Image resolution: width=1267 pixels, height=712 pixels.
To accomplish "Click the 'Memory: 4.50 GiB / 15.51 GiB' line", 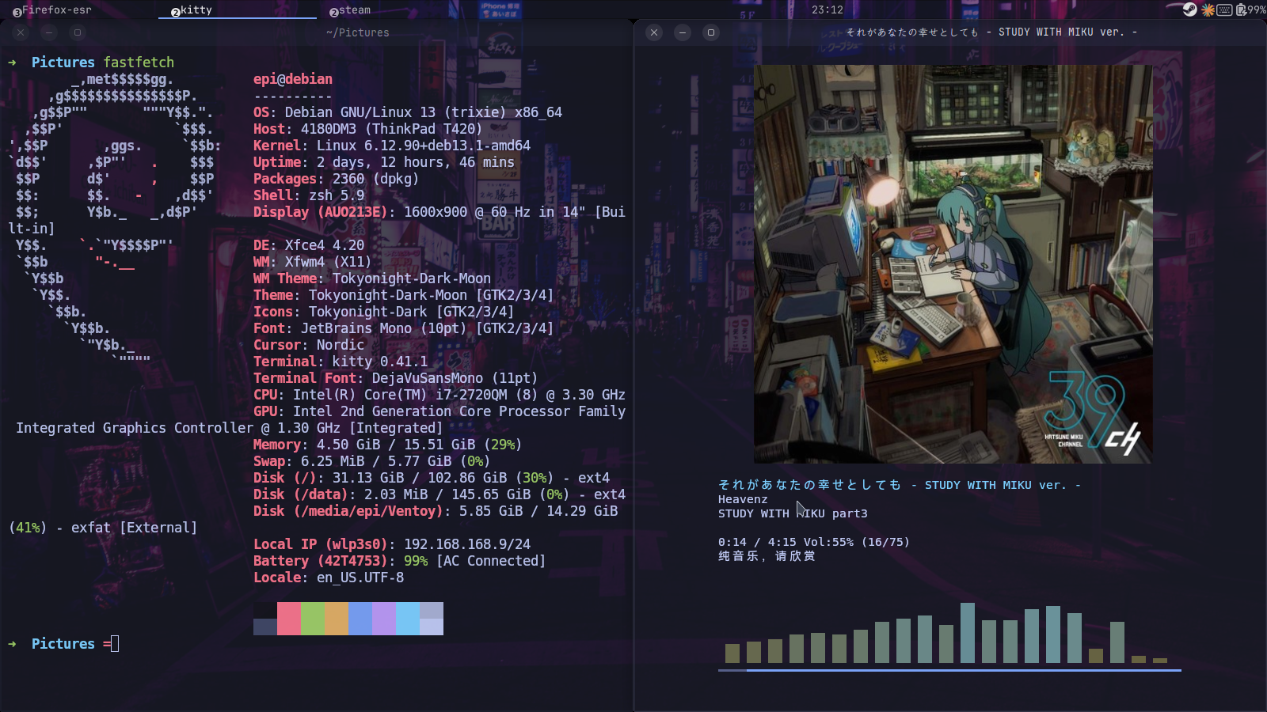I will tap(388, 445).
